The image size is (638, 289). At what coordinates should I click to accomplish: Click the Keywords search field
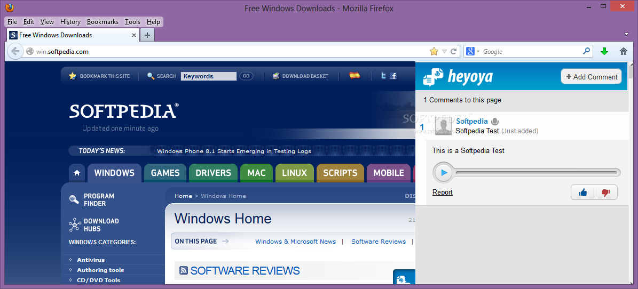pyautogui.click(x=208, y=76)
